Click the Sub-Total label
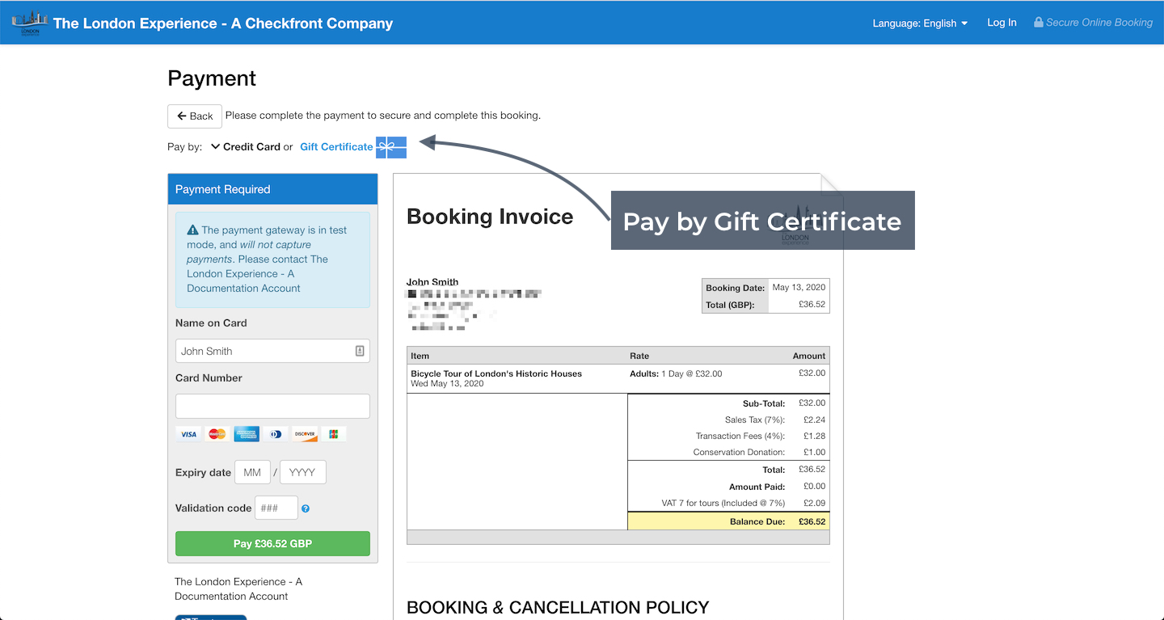Screen dimensions: 1164x620 click(764, 403)
